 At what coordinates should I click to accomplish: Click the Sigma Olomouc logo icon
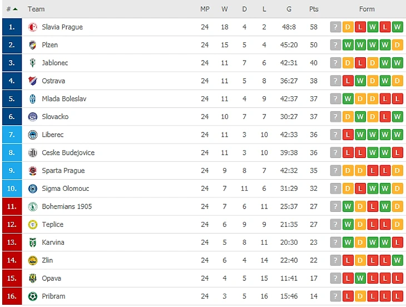click(33, 189)
